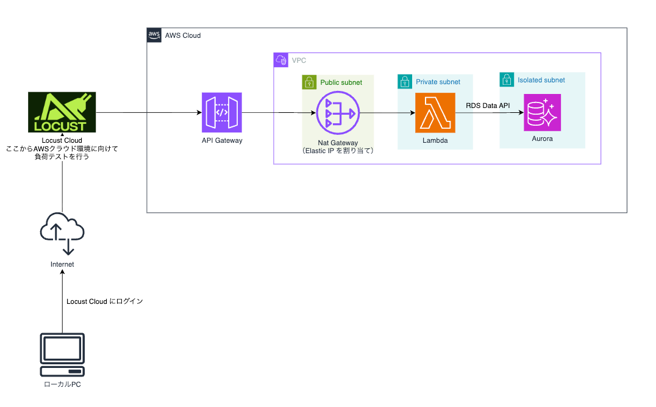Click the 'Public subnet' label

(341, 82)
